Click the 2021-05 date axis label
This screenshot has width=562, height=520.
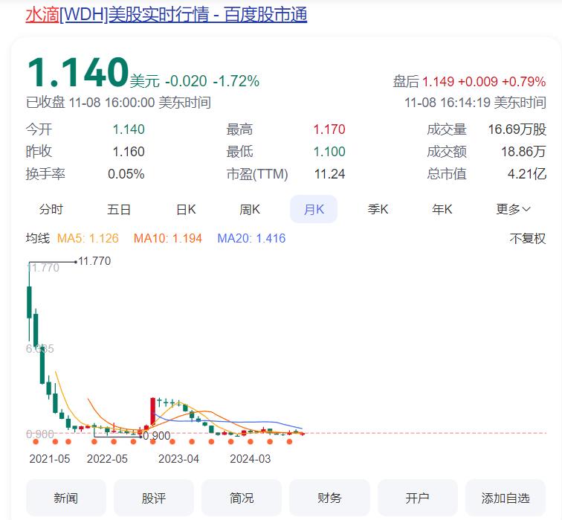(50, 459)
